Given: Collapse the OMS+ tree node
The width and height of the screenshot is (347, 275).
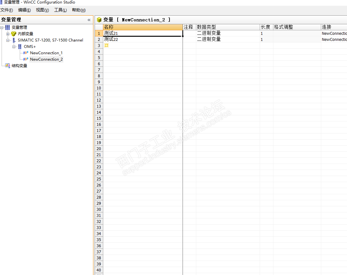Looking at the screenshot, I should pos(14,47).
